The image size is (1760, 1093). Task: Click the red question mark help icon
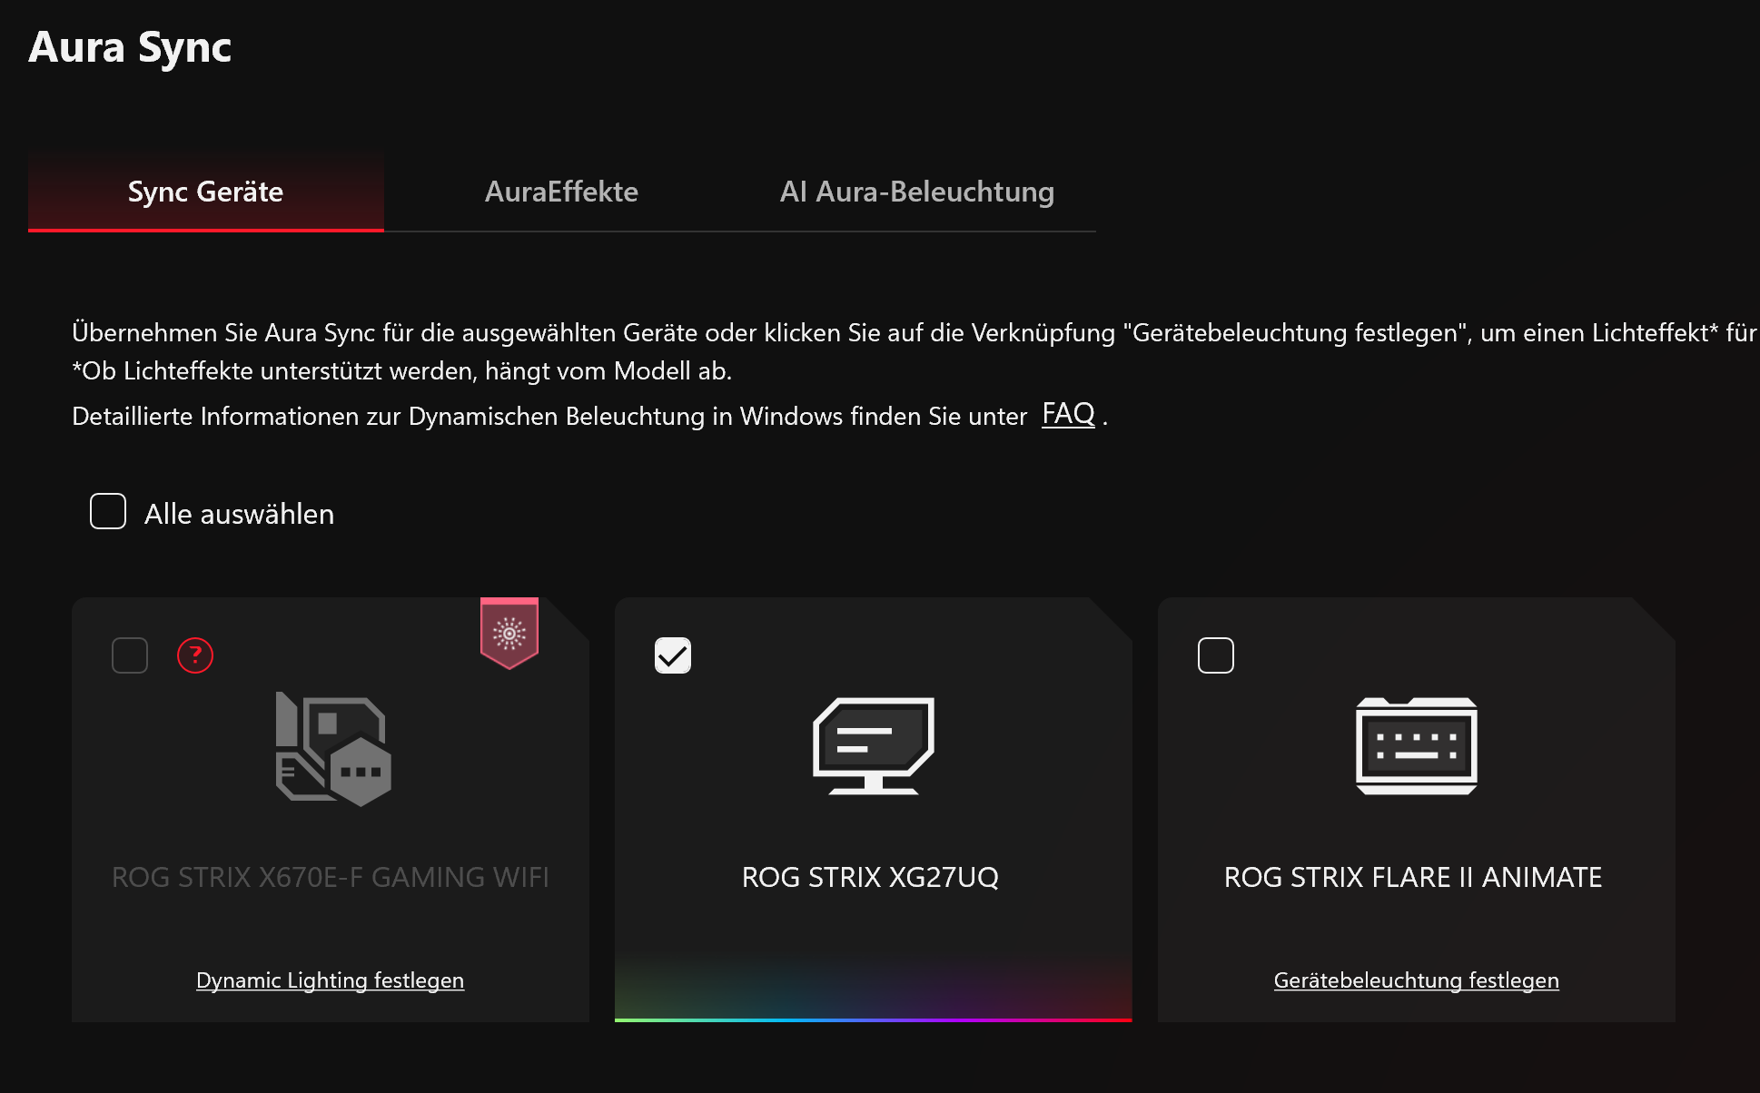[x=195, y=655]
